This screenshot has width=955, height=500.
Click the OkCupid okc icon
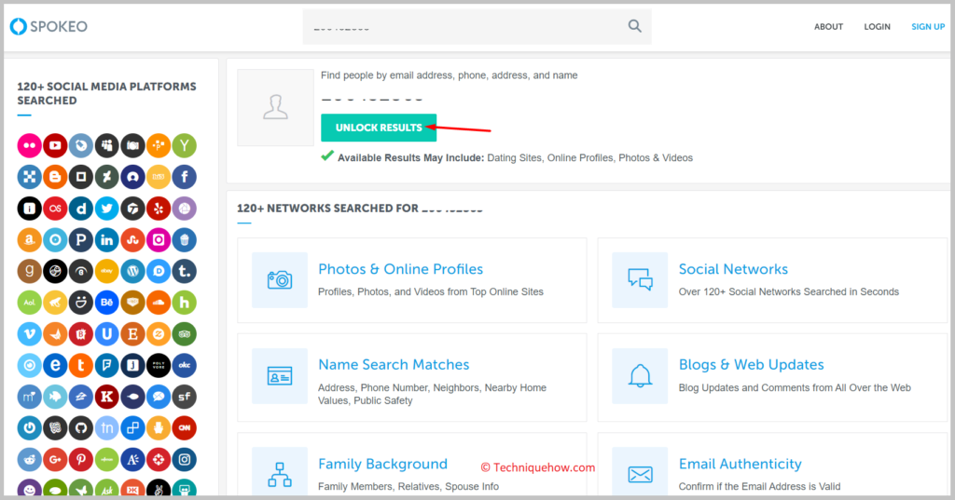coord(184,366)
